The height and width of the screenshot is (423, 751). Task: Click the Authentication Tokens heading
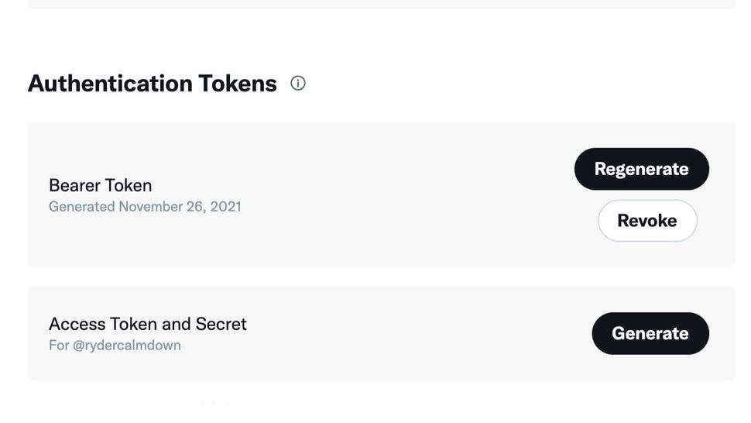(x=152, y=84)
